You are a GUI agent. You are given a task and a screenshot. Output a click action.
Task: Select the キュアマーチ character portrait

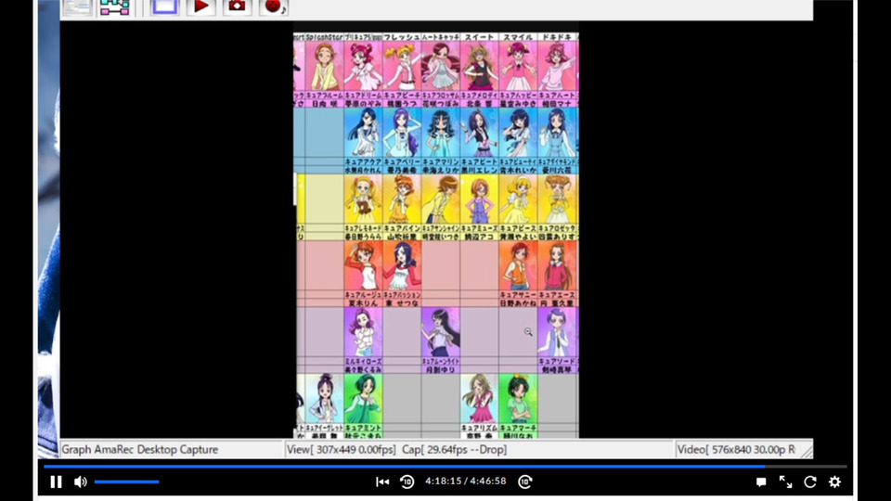(518, 399)
